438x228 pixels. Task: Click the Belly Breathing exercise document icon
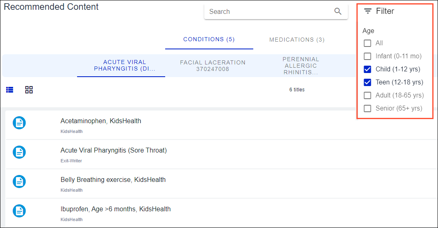19,182
